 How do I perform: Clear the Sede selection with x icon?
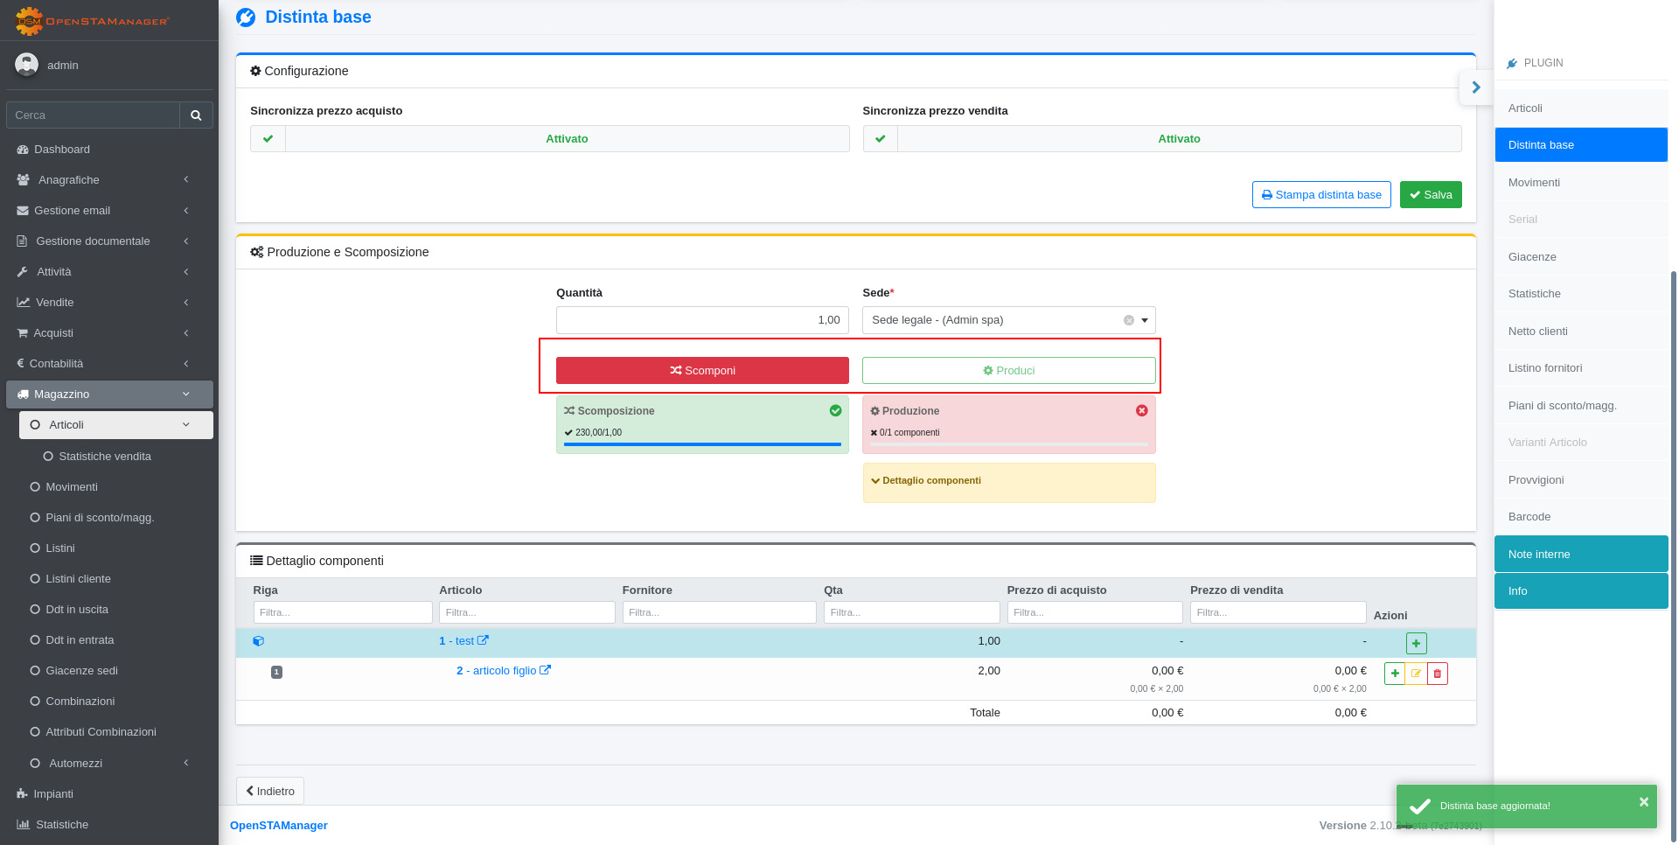click(1128, 320)
